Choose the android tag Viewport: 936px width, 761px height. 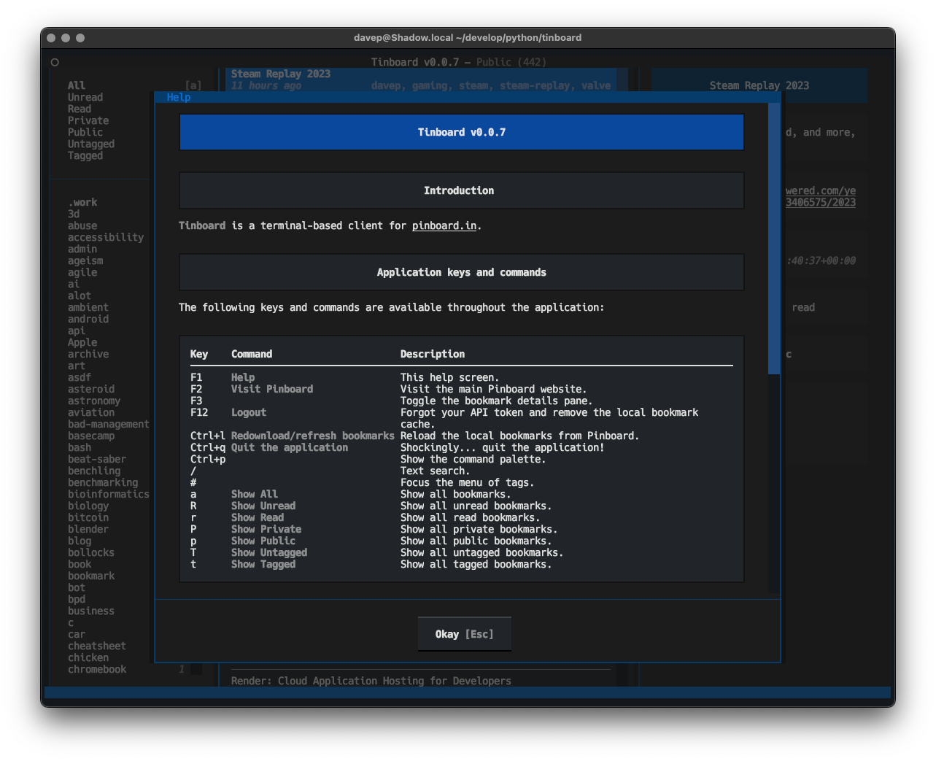tap(88, 319)
